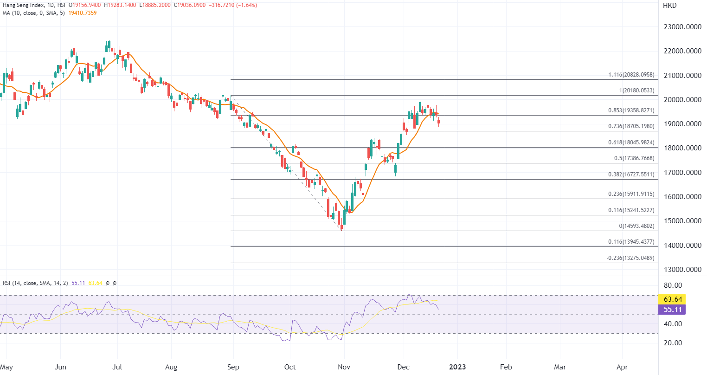The height and width of the screenshot is (375, 707).
Task: Click the 18000.0000 price scale label
Action: tap(683, 148)
